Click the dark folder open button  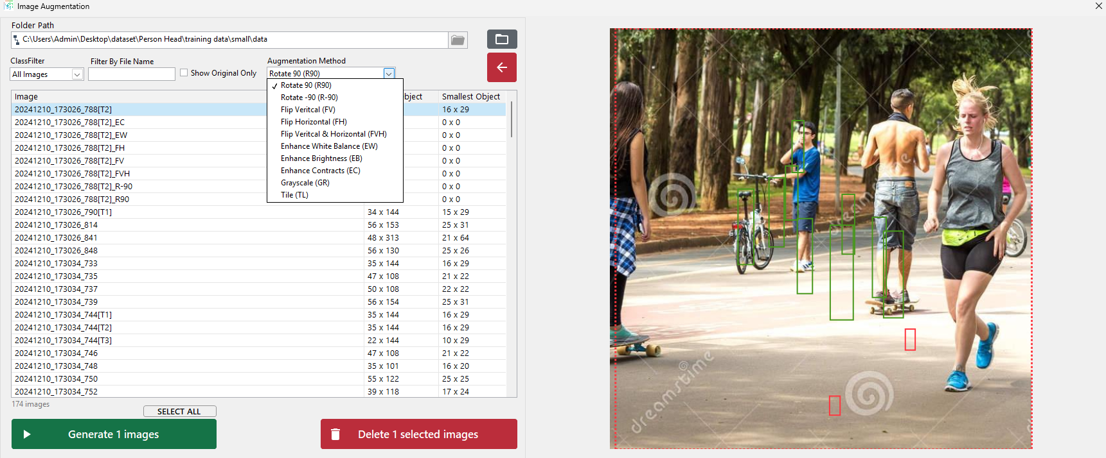pos(501,39)
